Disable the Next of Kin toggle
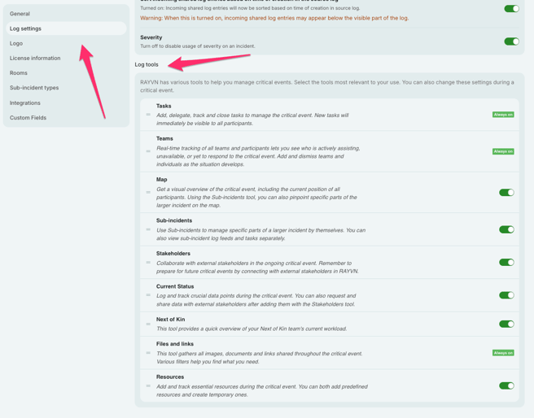The width and height of the screenshot is (534, 418). click(x=506, y=324)
